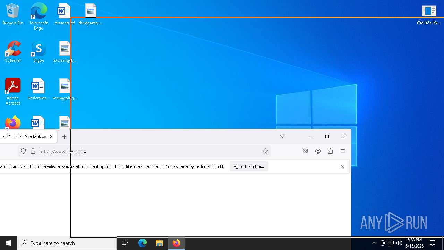Image resolution: width=444 pixels, height=250 pixels.
Task: Open File Explorer from the taskbar
Action: (160, 243)
